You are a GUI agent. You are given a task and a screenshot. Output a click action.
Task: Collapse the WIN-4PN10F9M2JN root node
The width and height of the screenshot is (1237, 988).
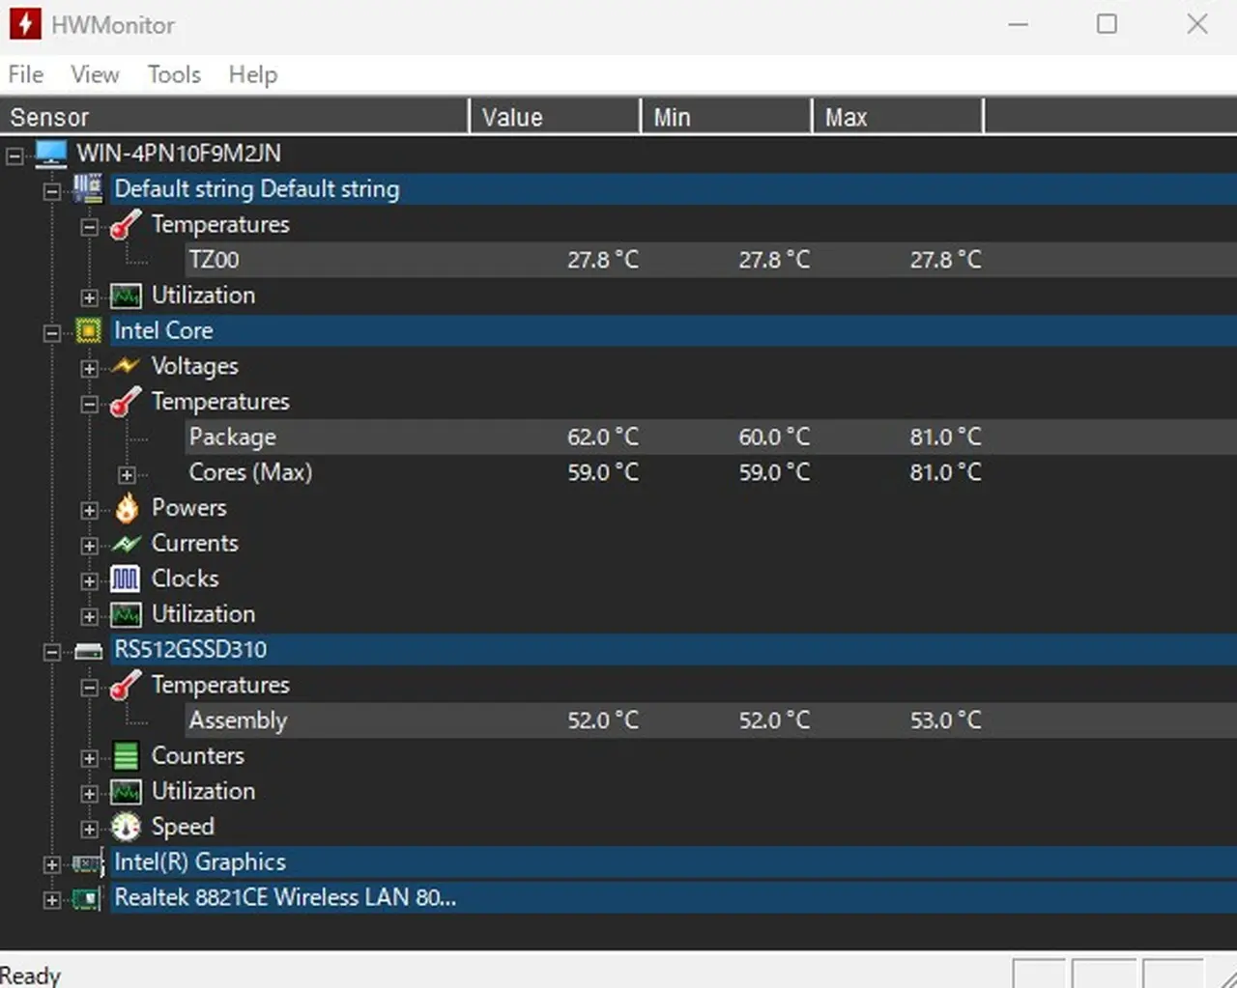click(x=14, y=155)
